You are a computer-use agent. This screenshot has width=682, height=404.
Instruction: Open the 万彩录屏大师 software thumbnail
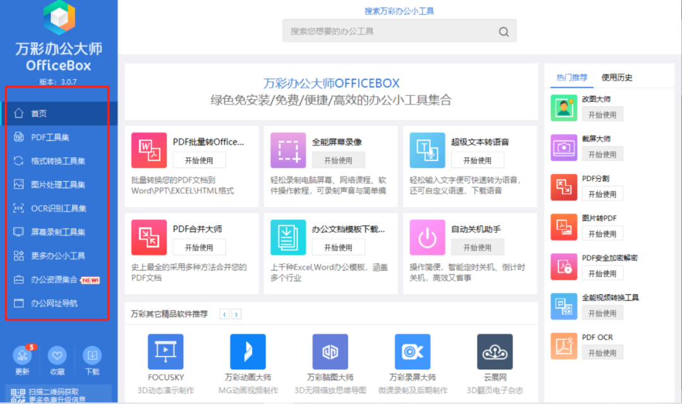[412, 352]
